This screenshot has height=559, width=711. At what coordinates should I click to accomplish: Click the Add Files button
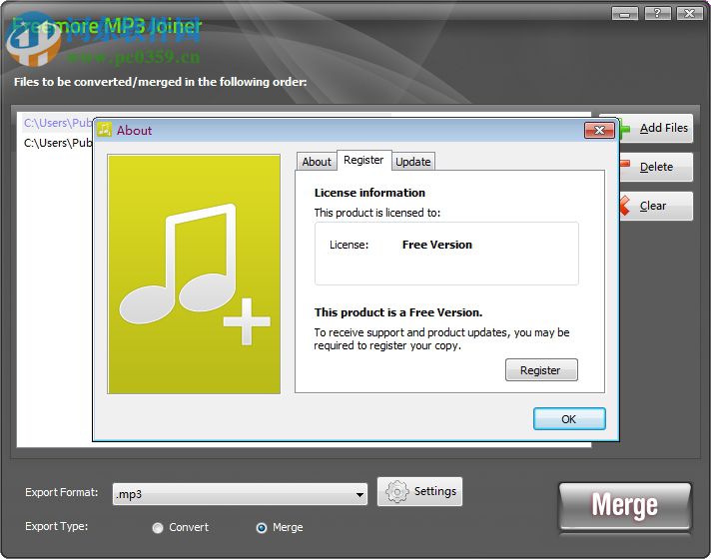pos(655,129)
